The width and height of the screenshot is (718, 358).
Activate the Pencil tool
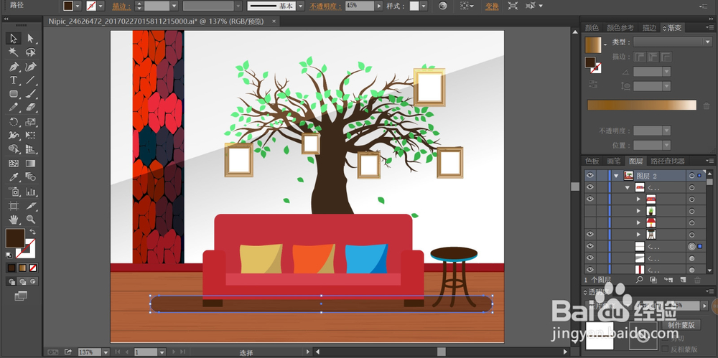13,107
